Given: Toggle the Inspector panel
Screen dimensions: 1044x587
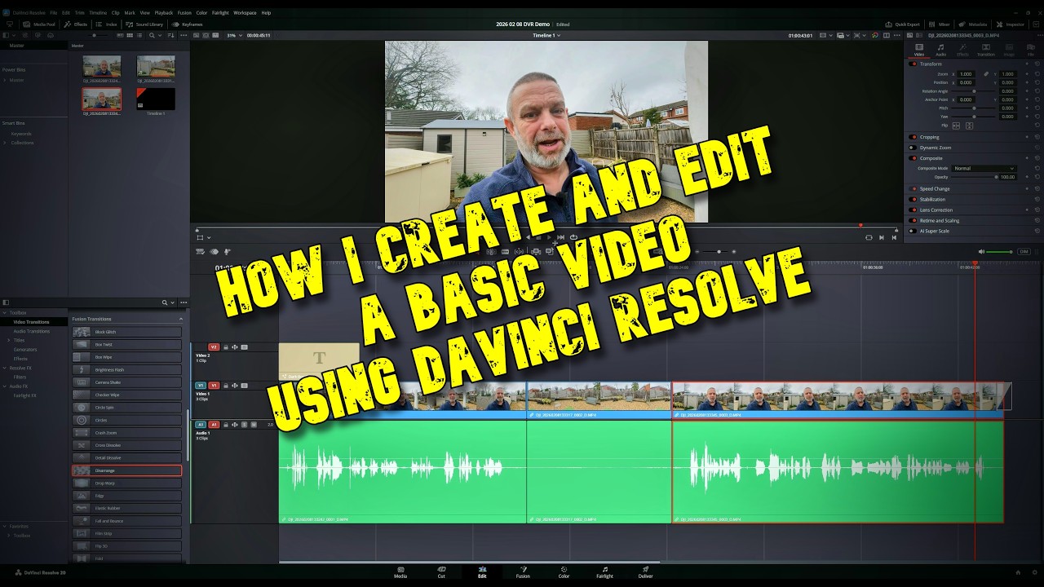Looking at the screenshot, I should (x=1011, y=24).
